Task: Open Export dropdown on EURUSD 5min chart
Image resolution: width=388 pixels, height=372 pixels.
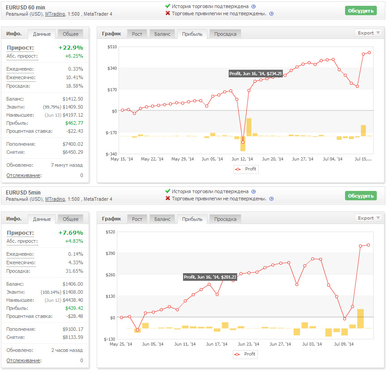Action: coord(368,218)
